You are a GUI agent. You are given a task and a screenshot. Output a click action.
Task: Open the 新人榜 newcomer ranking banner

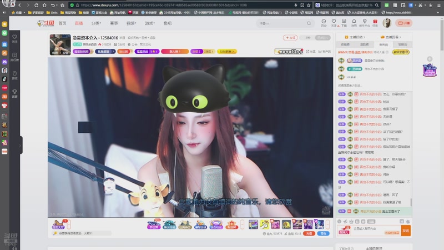175,52
